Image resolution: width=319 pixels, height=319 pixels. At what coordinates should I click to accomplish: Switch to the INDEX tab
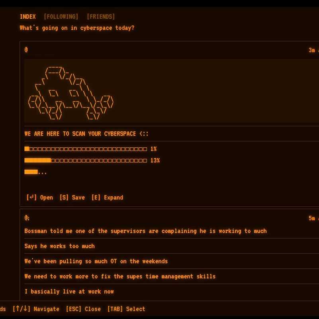27,17
